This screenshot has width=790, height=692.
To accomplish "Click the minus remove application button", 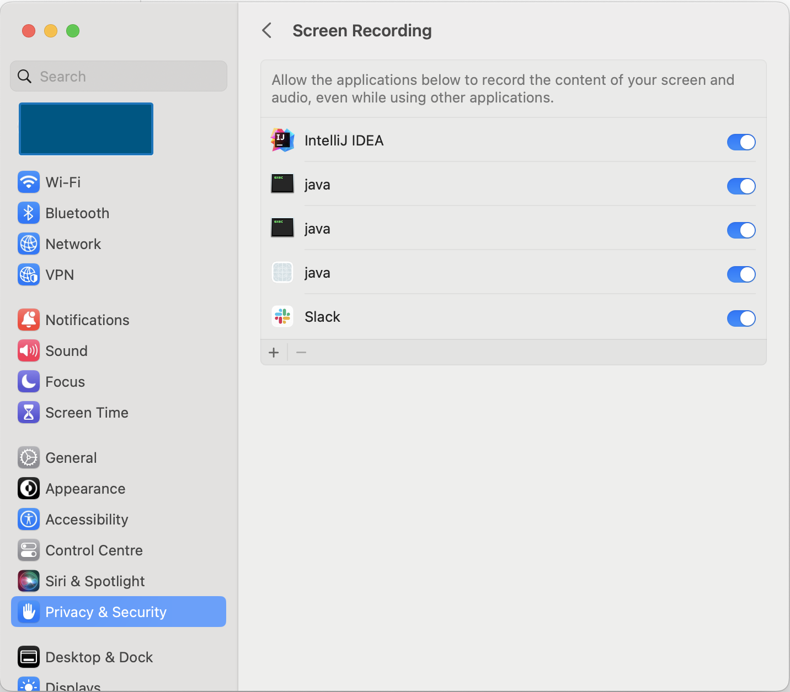I will (x=301, y=353).
